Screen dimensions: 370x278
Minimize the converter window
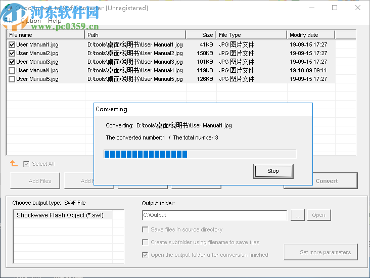tap(312, 8)
